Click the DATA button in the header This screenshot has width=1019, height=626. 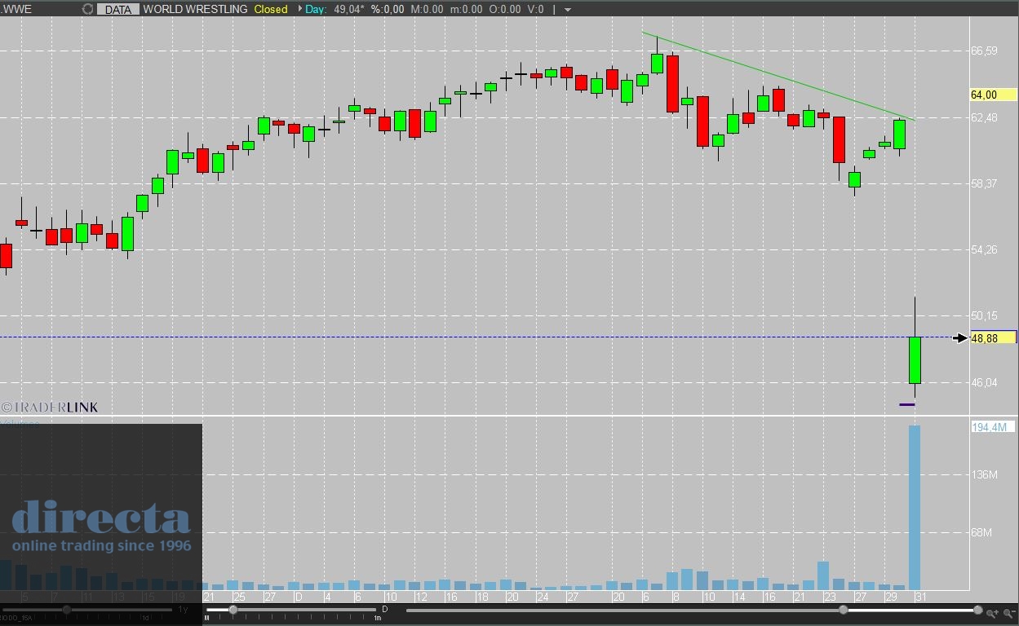118,9
